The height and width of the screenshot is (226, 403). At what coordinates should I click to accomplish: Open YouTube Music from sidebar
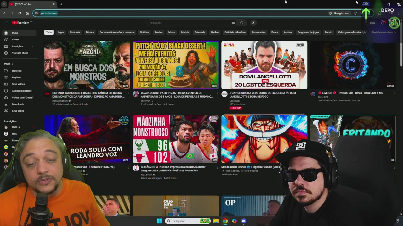[x=20, y=53]
